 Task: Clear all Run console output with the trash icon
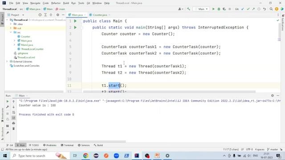[13, 128]
